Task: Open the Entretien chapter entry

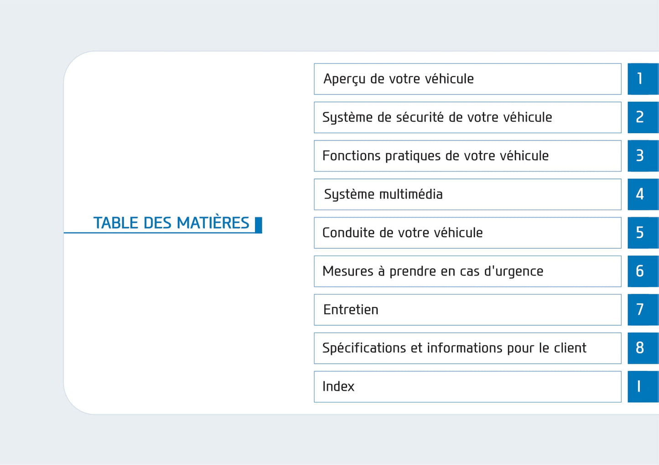Action: pos(467,310)
